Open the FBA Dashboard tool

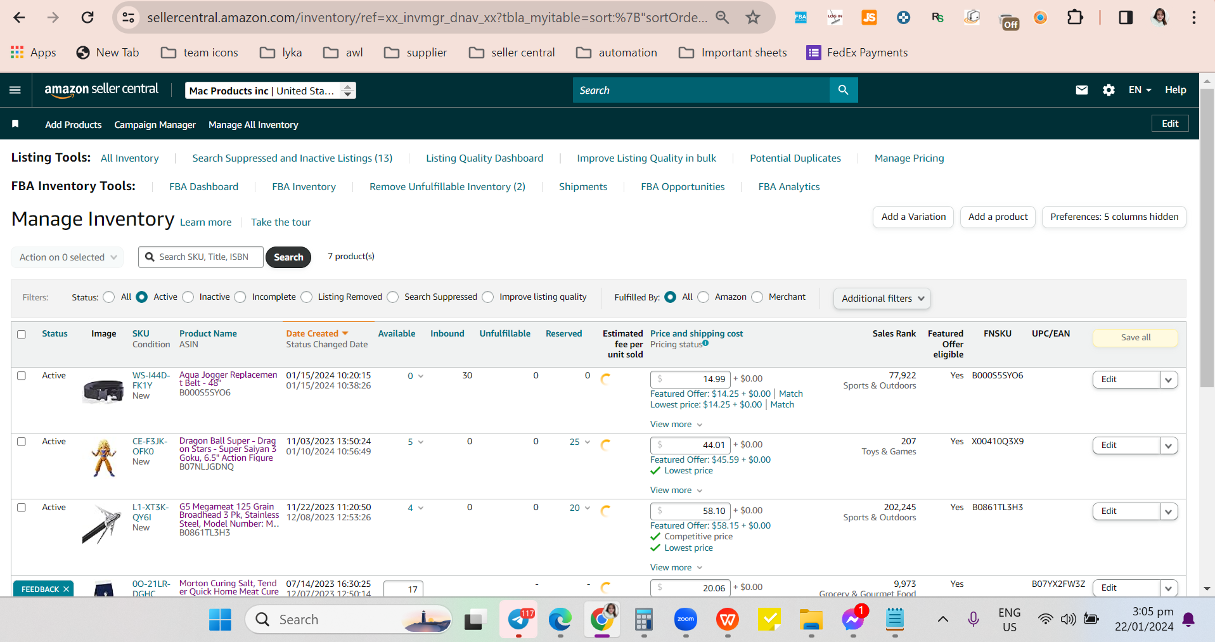click(x=204, y=186)
